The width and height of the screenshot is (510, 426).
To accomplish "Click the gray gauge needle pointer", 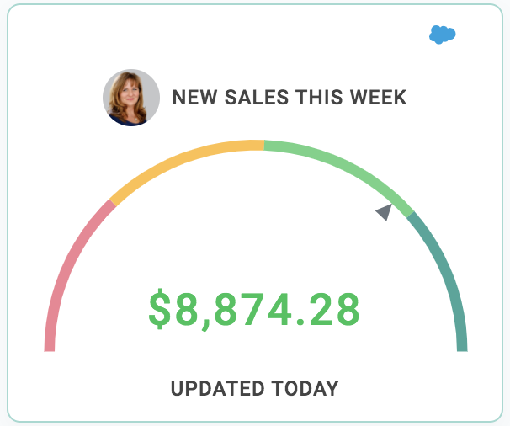I will pos(385,212).
